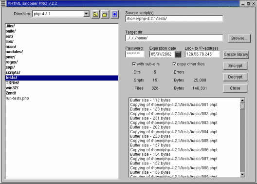Click the Create library button
Screen dimensions: 257x184
click(x=236, y=54)
